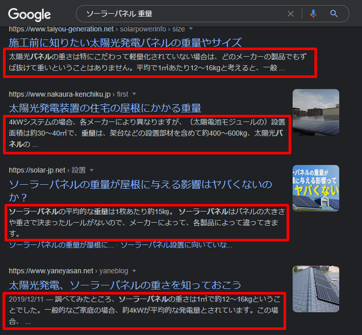Click the https://solar-jp.net URL text
Viewport: 362px width, 335px height.
pos(37,170)
